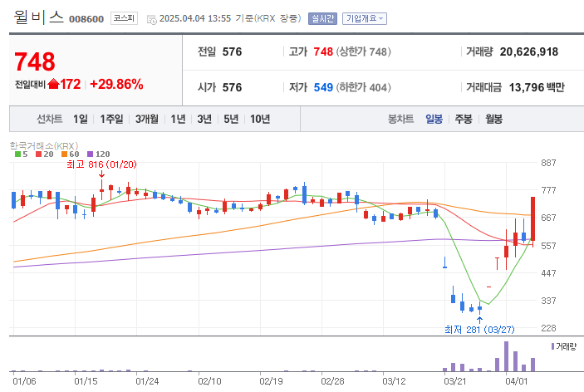Click the 최저 281 (03/27) low marker
This screenshot has width=584, height=392.
(479, 330)
